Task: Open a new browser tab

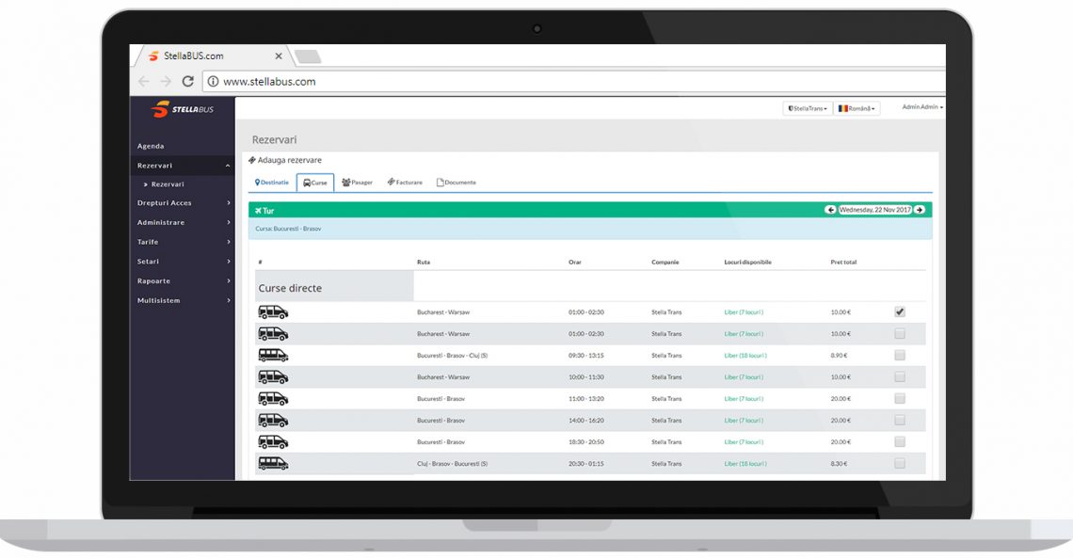Action: [307, 56]
